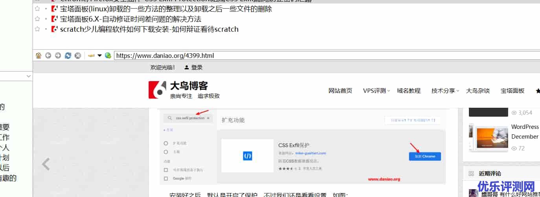Click the 登录 login link
The width and height of the screenshot is (540, 197).
click(x=197, y=67)
